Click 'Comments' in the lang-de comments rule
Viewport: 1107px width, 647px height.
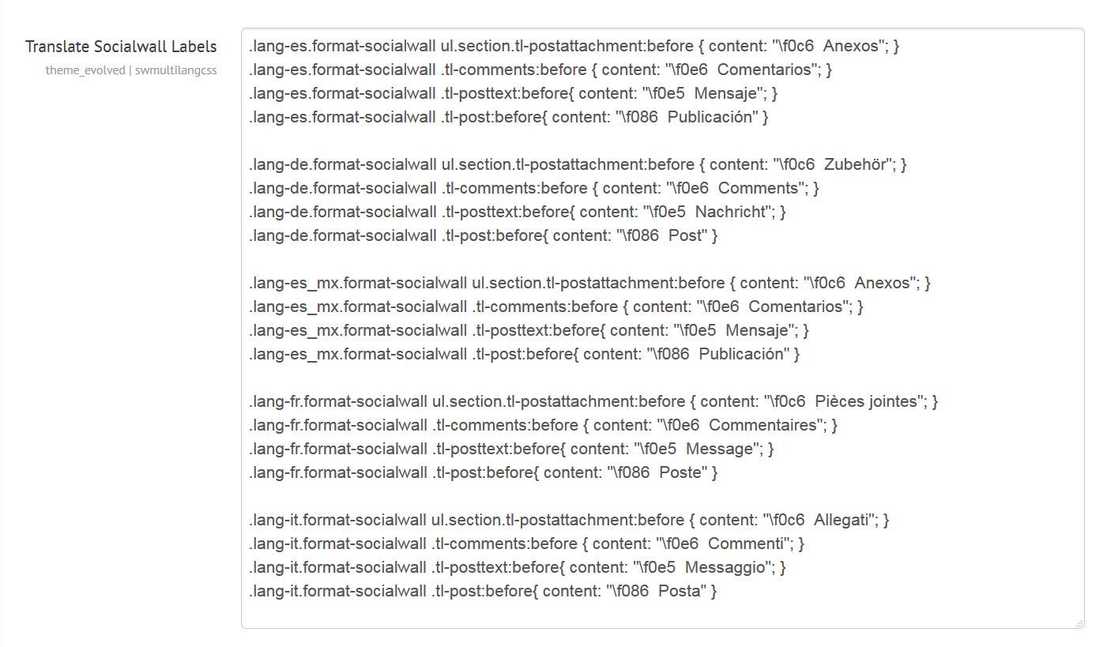(758, 188)
